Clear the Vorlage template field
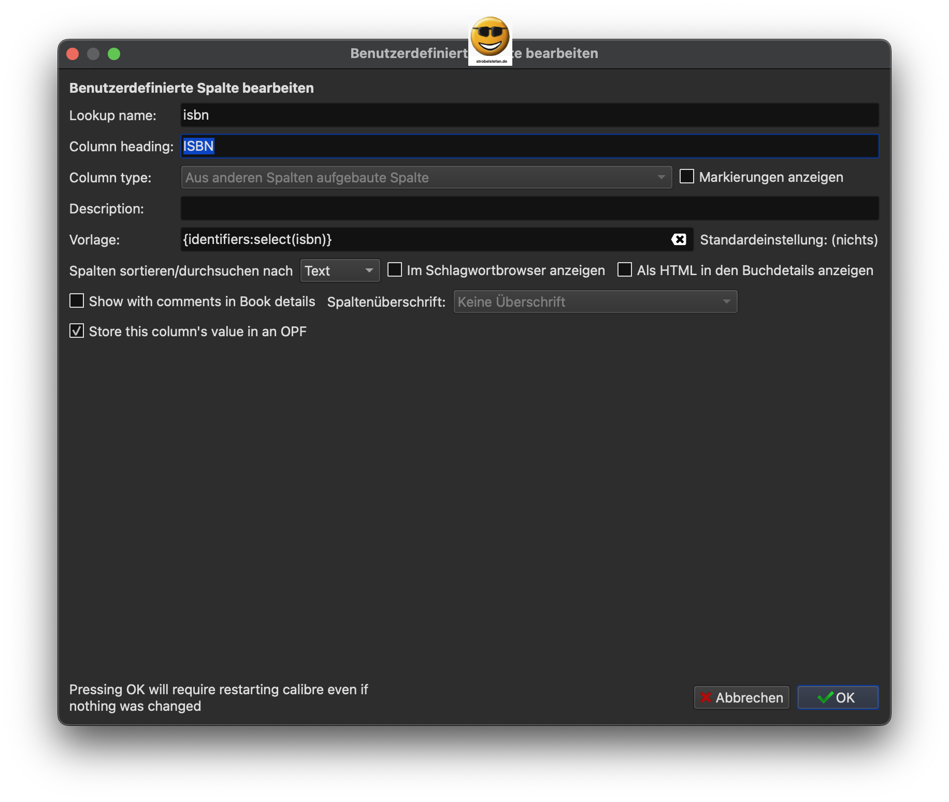The height and width of the screenshot is (802, 949). click(x=679, y=239)
